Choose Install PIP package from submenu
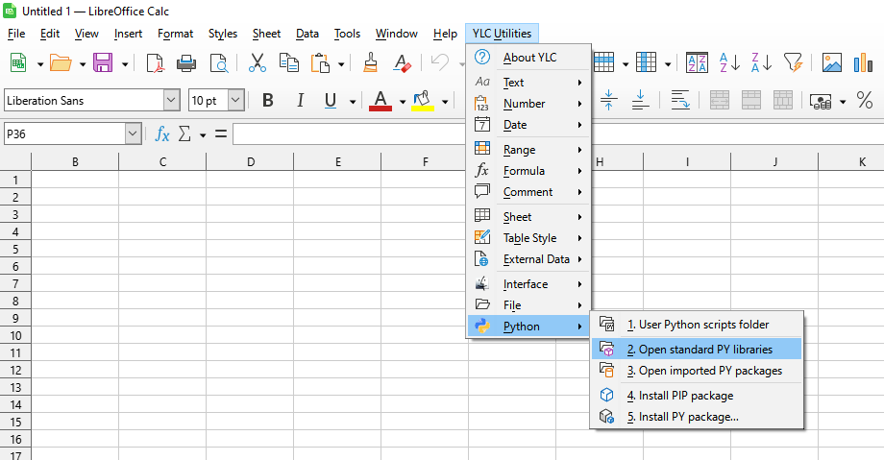The width and height of the screenshot is (884, 460). click(679, 396)
